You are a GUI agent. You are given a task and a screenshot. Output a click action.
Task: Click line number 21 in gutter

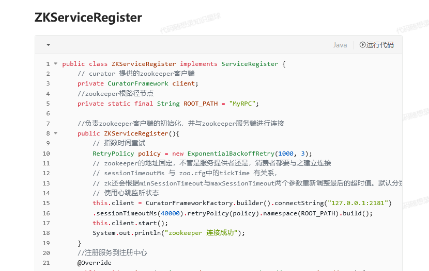[x=46, y=263]
